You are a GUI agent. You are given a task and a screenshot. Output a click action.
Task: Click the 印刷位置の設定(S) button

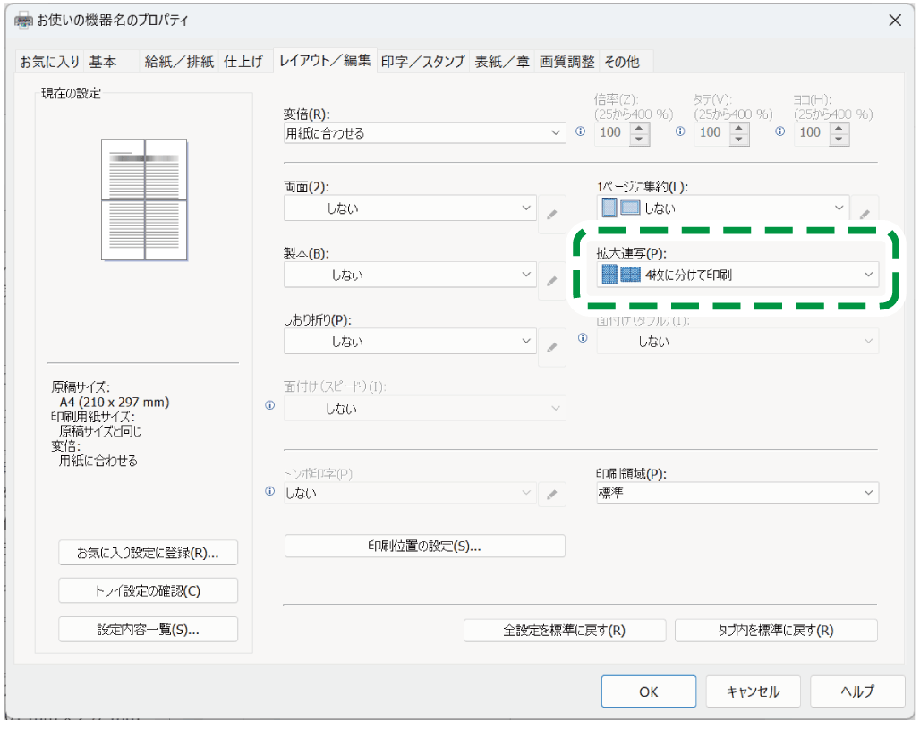point(424,546)
